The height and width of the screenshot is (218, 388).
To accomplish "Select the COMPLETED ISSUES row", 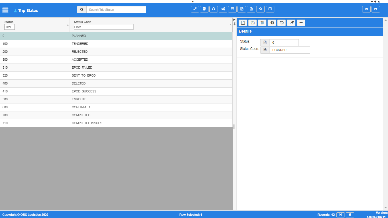I will [x=116, y=123].
